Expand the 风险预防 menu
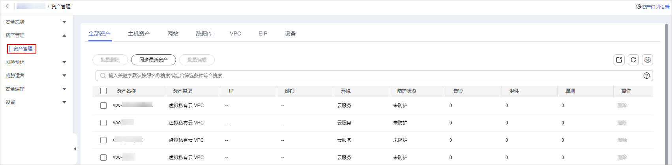Viewport: 672px width, 165px height. coord(64,62)
